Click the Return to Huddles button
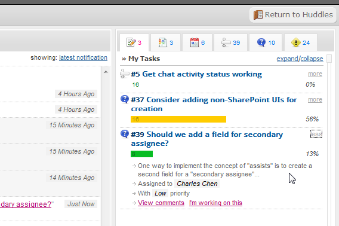Viewport: 339px width, 226px height. (x=293, y=15)
